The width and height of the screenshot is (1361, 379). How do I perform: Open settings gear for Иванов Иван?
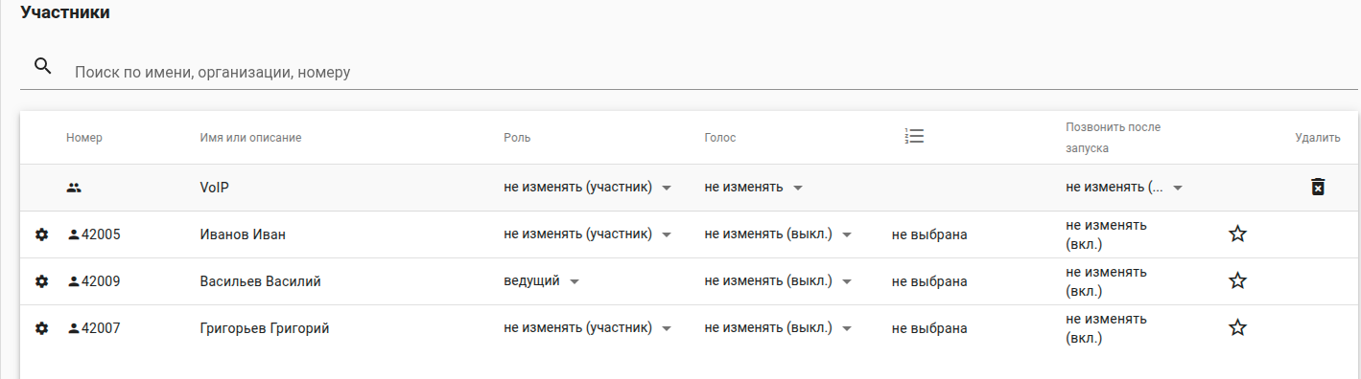(x=41, y=234)
